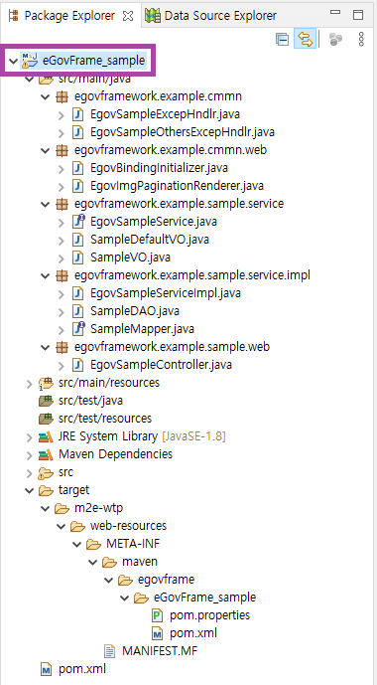Expand Maven Dependencies node
This screenshot has height=685, width=377.
[29, 454]
